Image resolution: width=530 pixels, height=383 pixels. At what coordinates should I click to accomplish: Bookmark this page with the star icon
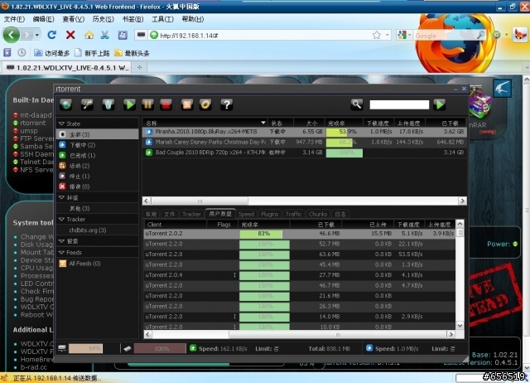click(x=377, y=35)
